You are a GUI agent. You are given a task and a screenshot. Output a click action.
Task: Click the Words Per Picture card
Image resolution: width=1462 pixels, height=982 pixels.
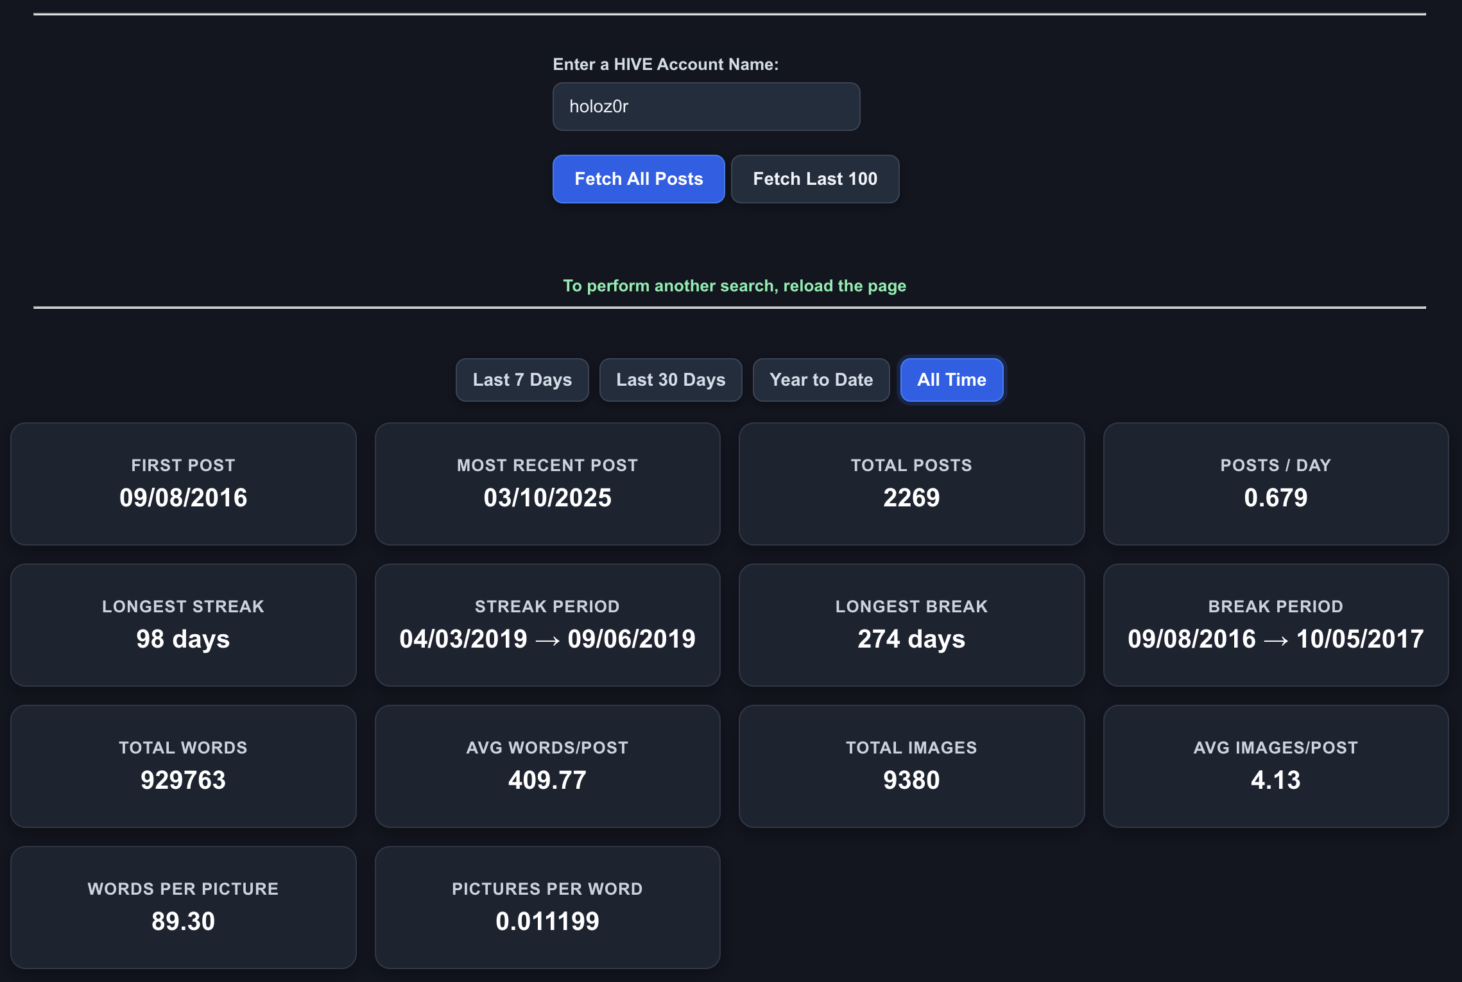click(183, 908)
